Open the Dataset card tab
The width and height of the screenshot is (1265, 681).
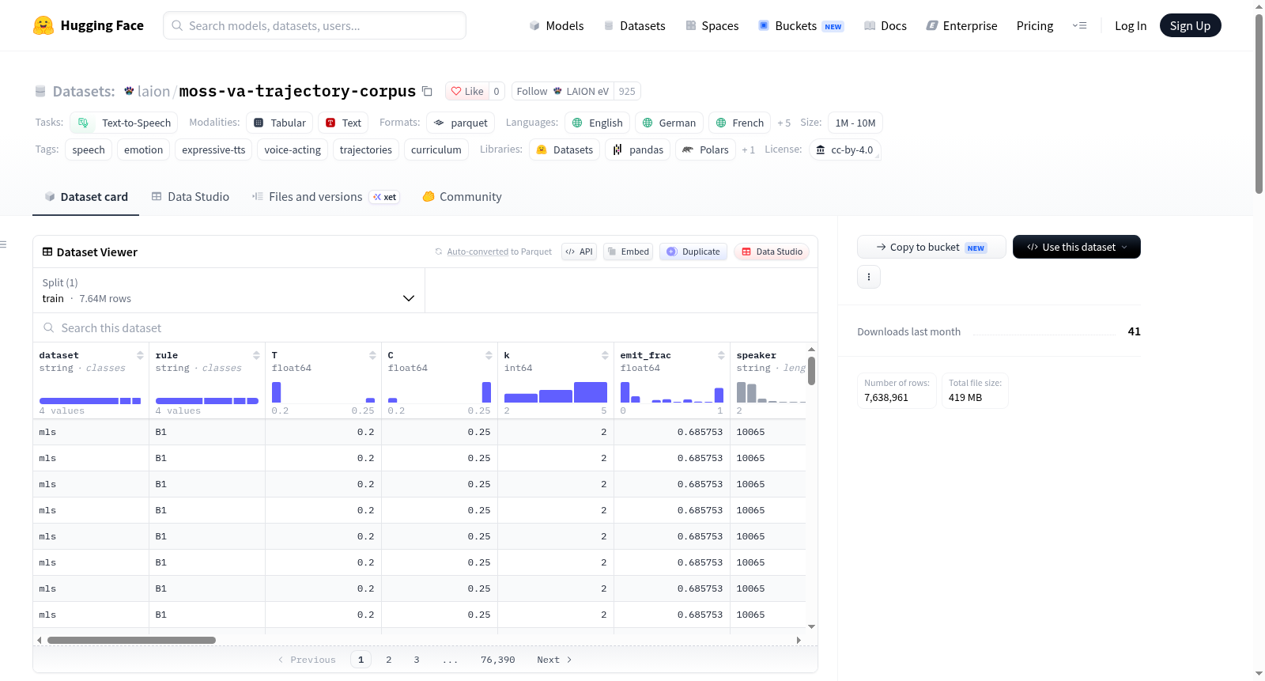[86, 196]
